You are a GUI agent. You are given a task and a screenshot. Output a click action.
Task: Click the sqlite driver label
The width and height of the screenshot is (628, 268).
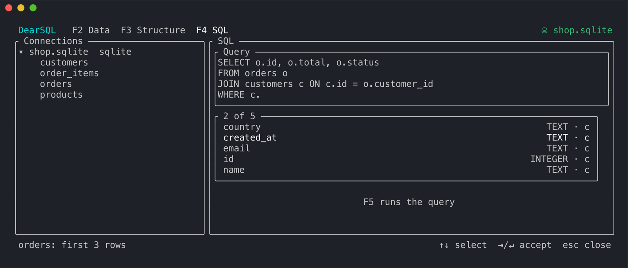[x=115, y=52]
